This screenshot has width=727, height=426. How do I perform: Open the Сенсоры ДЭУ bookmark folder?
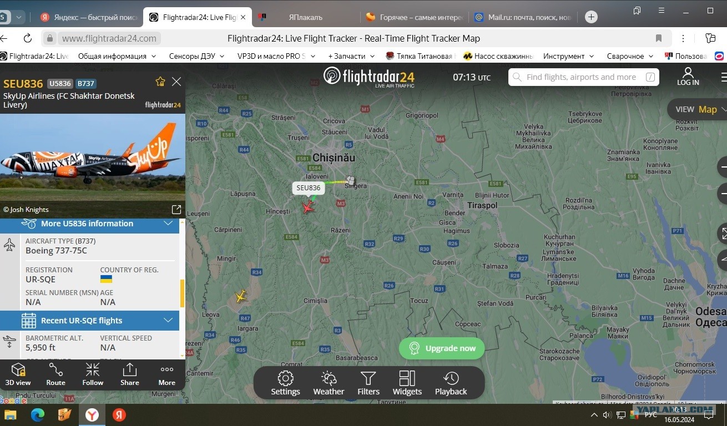coord(196,56)
